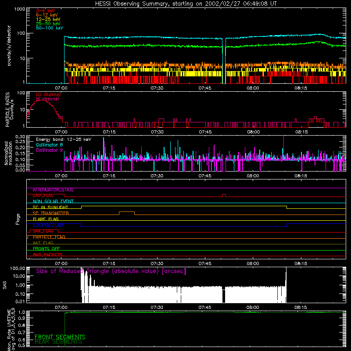This screenshot has width=351, height=351.
Task: Click the 0.9 value on the livetime axis
Action: click(22, 318)
